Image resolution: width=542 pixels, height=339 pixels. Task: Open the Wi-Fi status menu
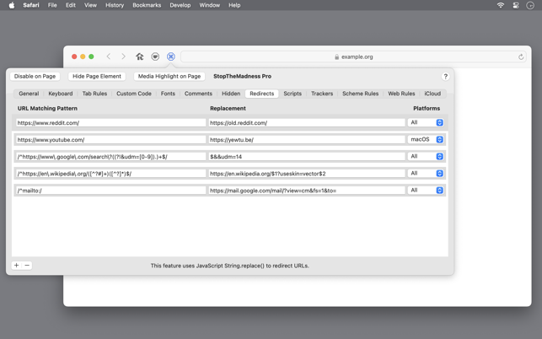tap(501, 5)
